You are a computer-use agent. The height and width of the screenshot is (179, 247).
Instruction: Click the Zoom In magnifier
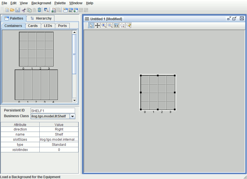[104, 26]
